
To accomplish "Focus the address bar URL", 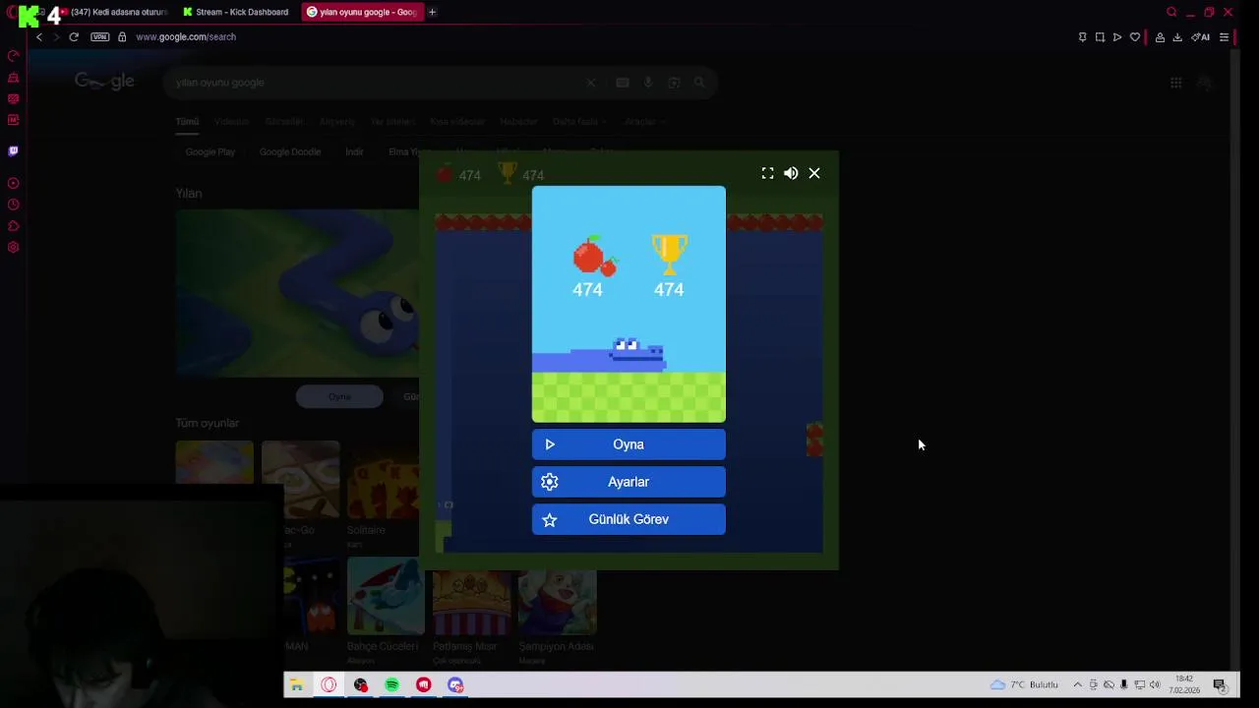I will point(186,36).
